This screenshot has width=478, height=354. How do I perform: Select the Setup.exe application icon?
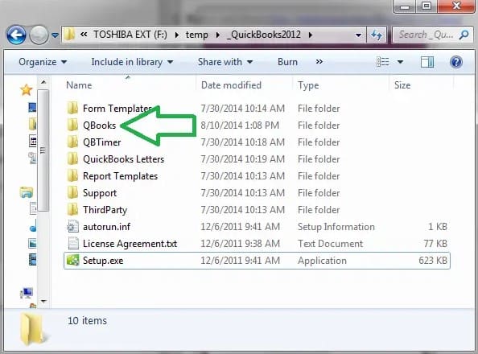(x=73, y=261)
